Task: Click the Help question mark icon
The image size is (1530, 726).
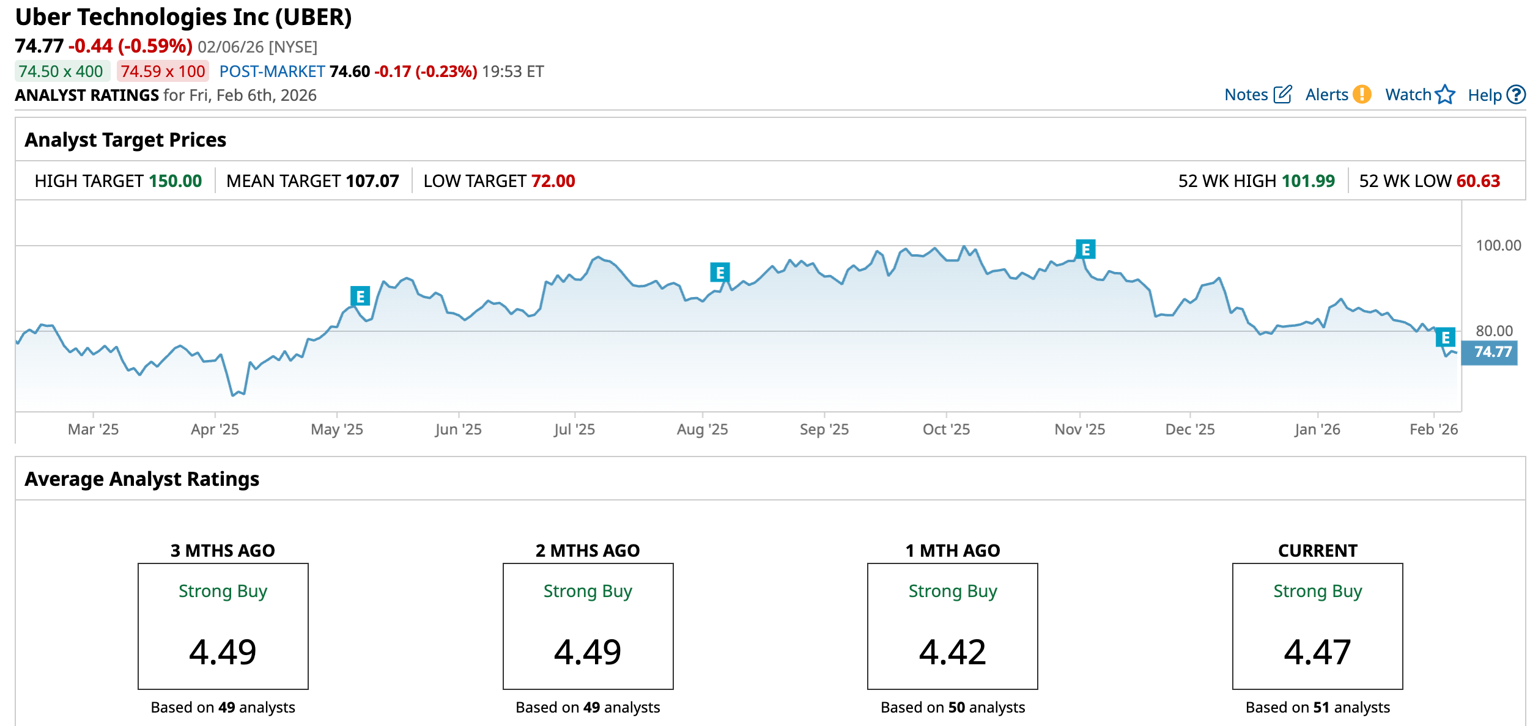Action: pyautogui.click(x=1516, y=95)
